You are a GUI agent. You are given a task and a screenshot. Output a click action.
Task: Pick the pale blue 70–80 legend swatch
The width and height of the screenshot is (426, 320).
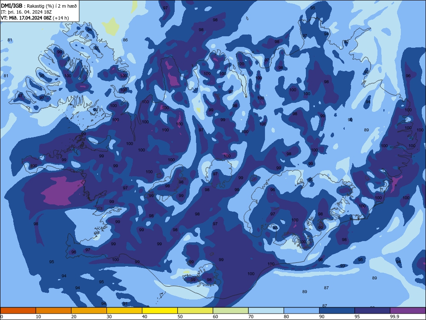point(266,311)
